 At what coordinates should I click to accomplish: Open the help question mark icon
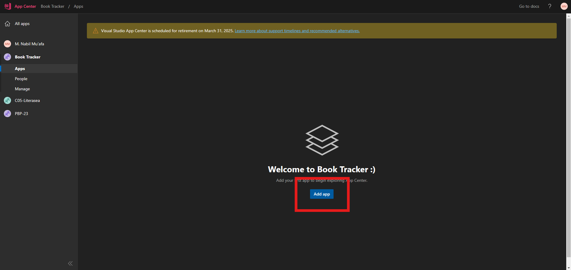(x=550, y=6)
